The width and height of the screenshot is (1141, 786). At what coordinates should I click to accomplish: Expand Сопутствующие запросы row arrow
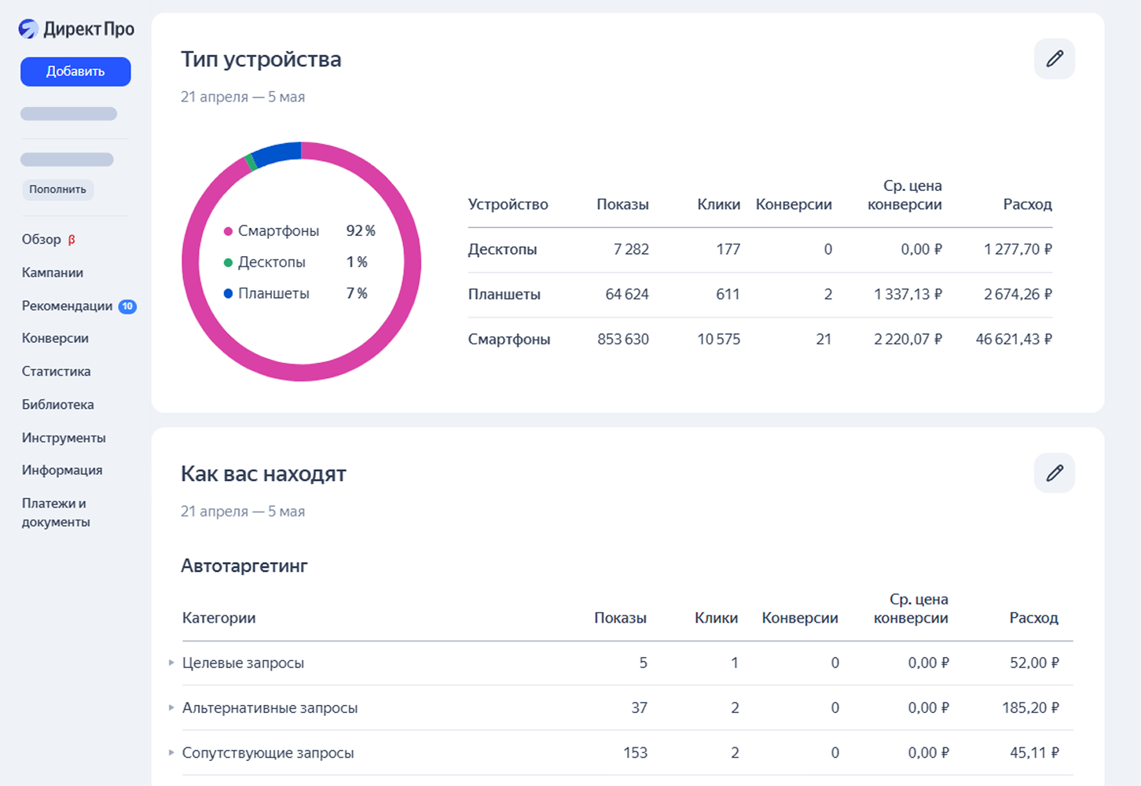(x=171, y=753)
